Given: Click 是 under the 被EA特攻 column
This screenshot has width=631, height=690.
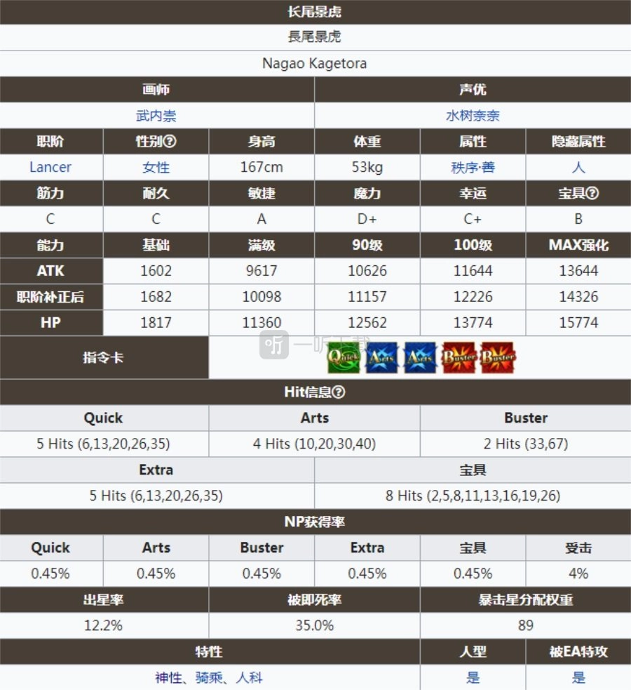Looking at the screenshot, I should coord(578,678).
